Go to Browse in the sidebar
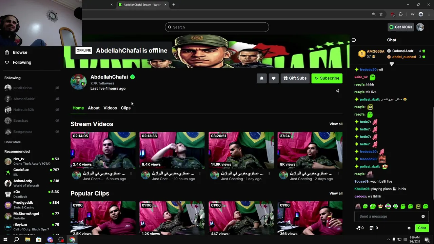 click(20, 53)
